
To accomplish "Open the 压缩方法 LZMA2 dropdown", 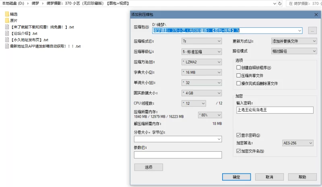I will (x=202, y=62).
